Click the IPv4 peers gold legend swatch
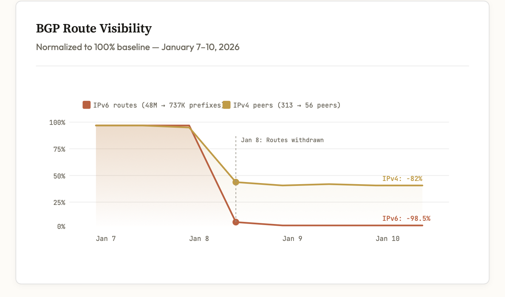 click(x=226, y=105)
